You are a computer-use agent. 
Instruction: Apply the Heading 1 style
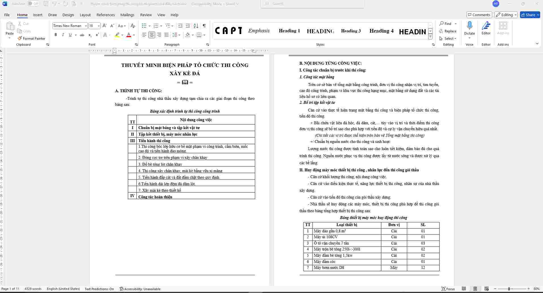click(289, 31)
